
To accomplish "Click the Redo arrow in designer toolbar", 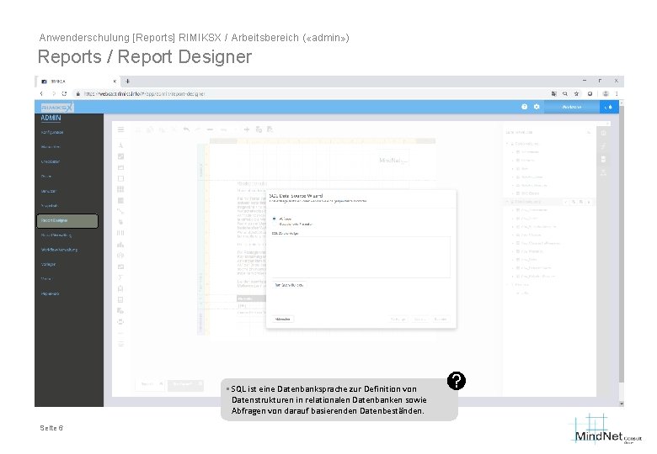I will (197, 129).
